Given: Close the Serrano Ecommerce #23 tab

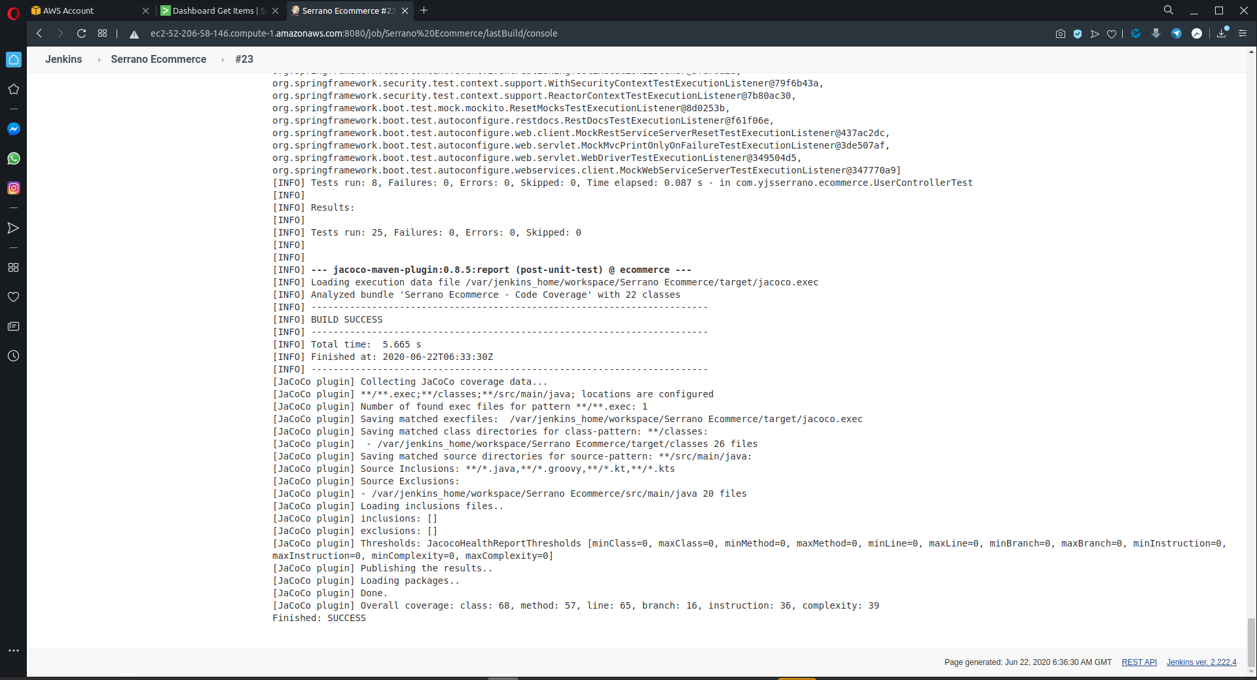Looking at the screenshot, I should click(x=405, y=10).
